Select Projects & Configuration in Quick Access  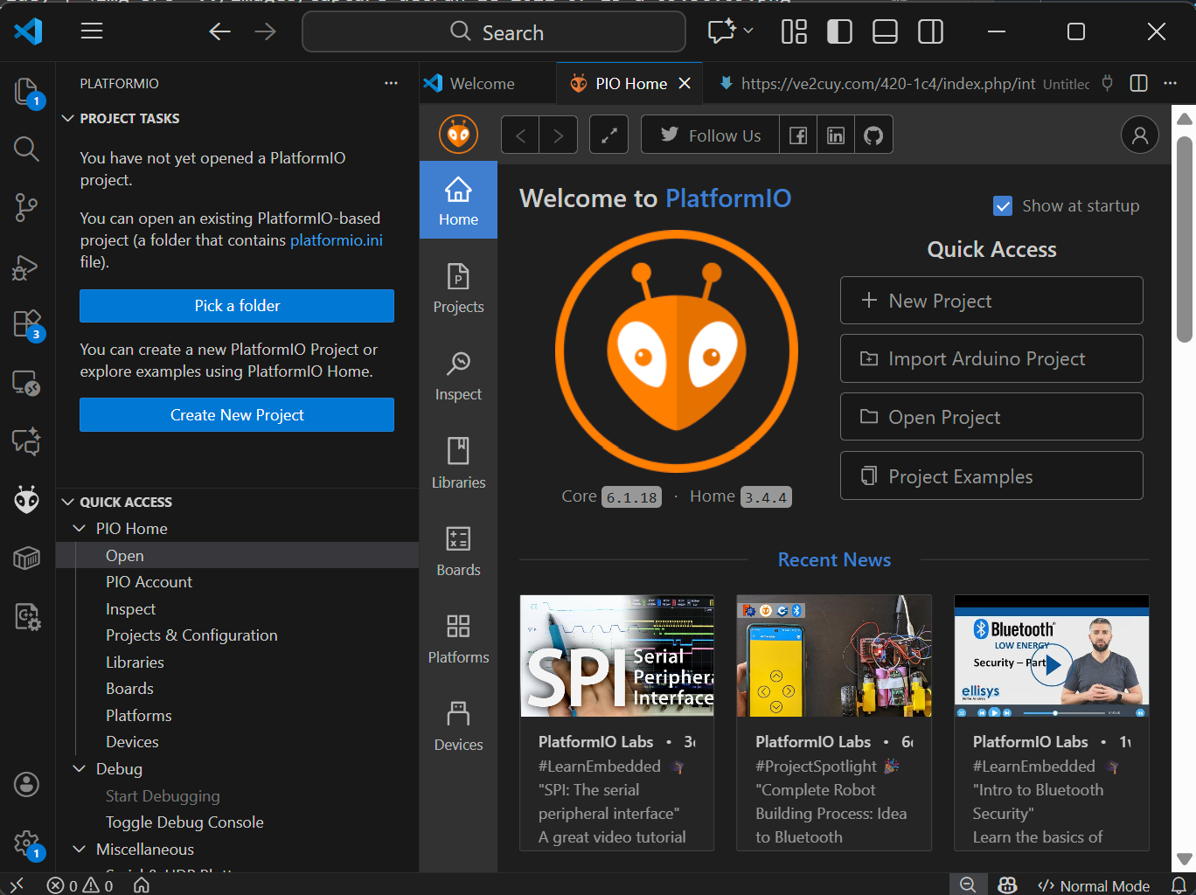[191, 635]
